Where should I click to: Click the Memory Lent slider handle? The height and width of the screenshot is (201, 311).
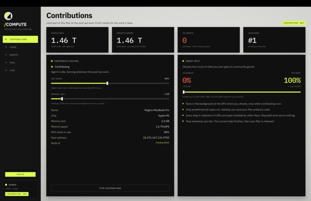coord(62,99)
